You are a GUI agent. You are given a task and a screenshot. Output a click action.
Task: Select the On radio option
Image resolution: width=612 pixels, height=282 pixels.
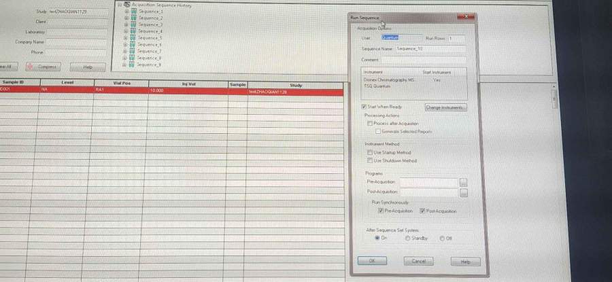coord(377,238)
